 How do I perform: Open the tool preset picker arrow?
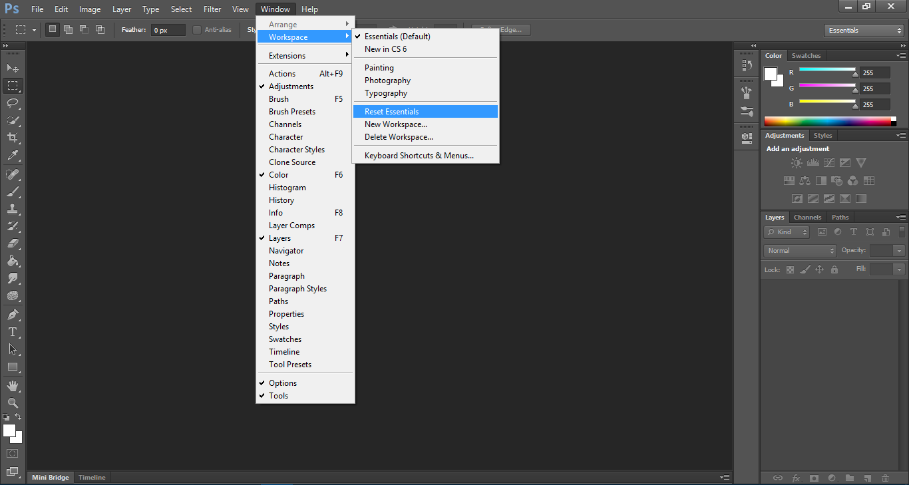click(34, 31)
